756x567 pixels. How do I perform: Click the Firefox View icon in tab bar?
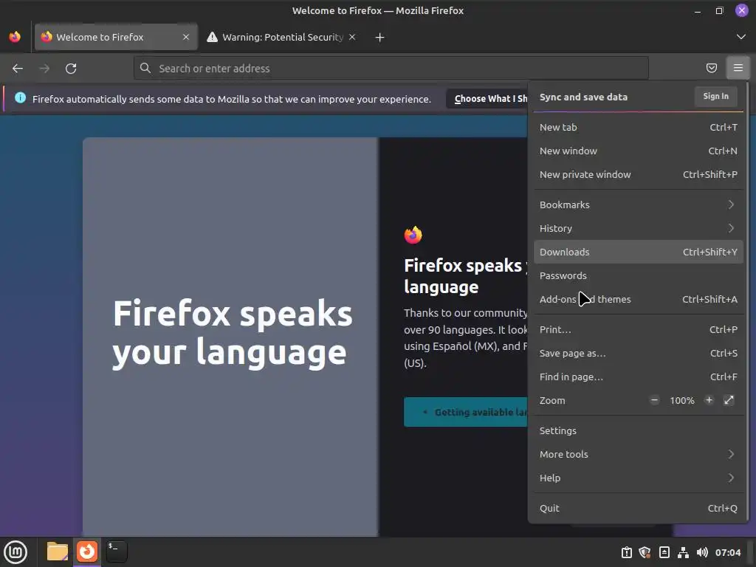pos(15,37)
